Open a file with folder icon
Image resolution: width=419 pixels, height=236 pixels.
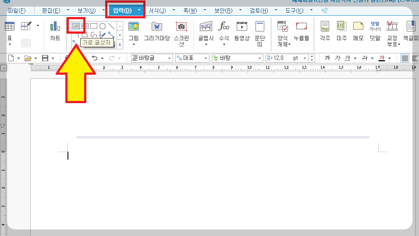pyautogui.click(x=28, y=58)
